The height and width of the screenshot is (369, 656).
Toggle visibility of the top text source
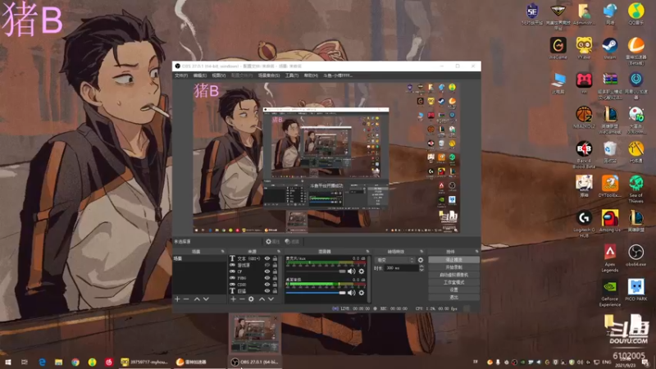tap(267, 258)
